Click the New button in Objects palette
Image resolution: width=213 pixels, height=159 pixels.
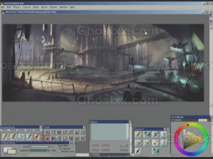124,145
